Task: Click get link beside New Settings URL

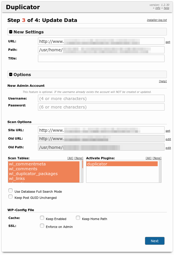Action: (x=168, y=42)
